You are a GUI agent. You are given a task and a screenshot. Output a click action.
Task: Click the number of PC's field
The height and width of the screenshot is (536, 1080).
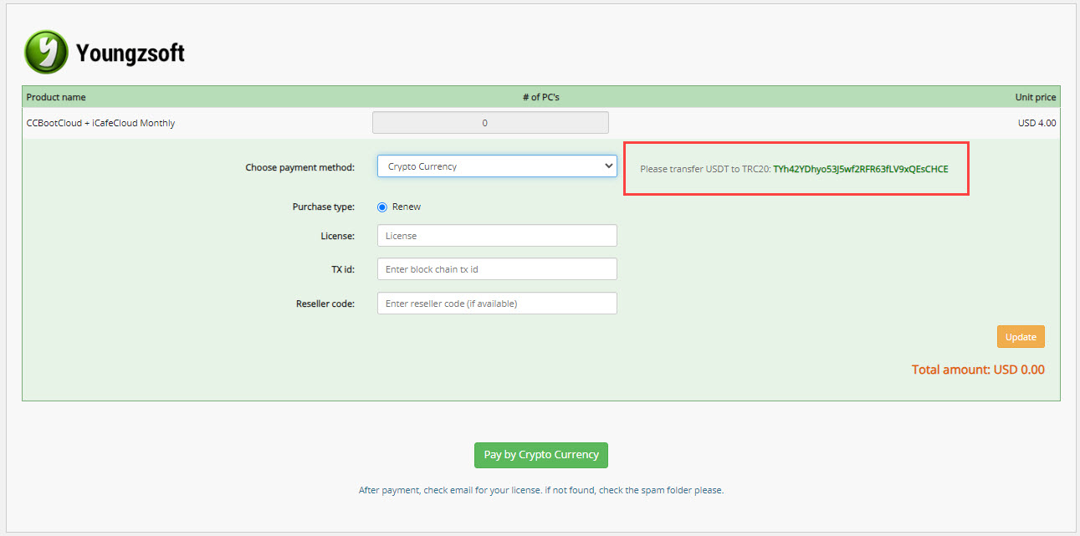tap(490, 123)
